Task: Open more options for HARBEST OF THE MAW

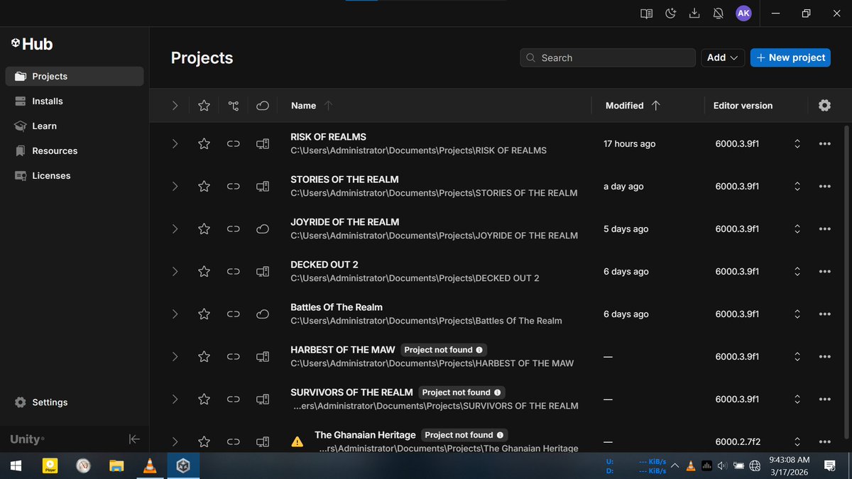Action: tap(824, 356)
